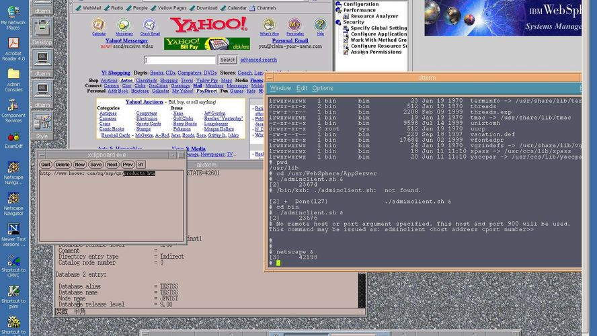The height and width of the screenshot is (336, 597).
Task: Click Antiques category link
Action: click(108, 114)
